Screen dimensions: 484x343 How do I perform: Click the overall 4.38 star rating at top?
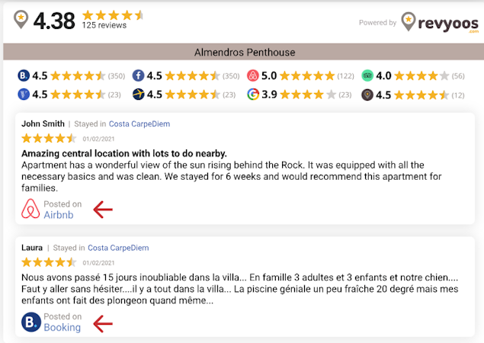pos(112,14)
